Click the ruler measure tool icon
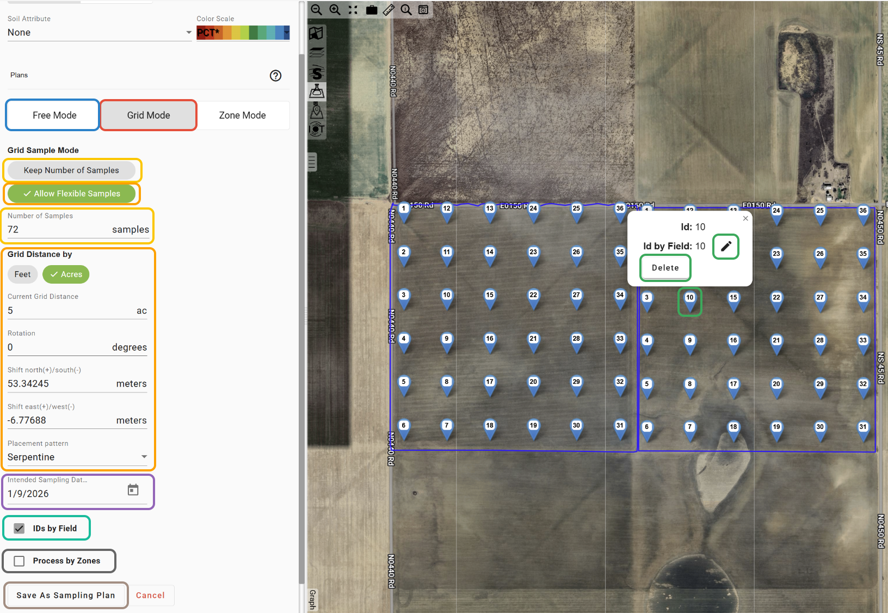Screen dimensions: 888x613 [x=388, y=10]
